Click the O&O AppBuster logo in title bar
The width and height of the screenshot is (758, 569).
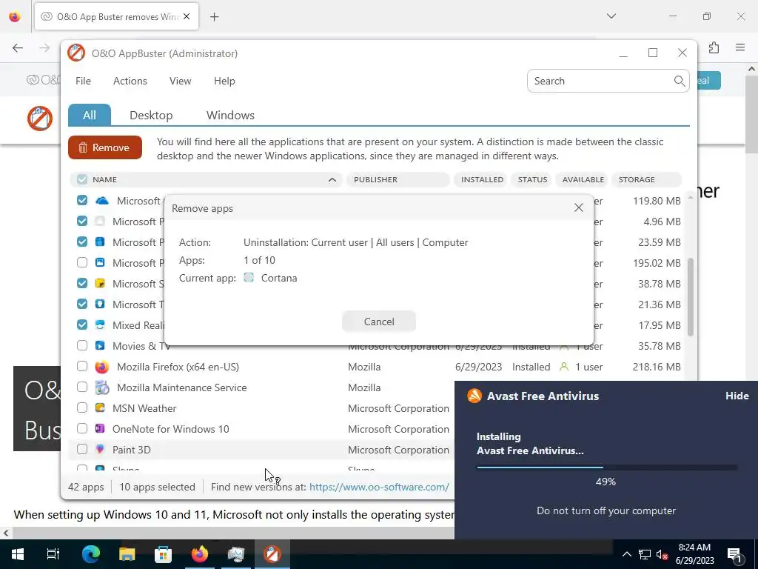[x=76, y=53]
